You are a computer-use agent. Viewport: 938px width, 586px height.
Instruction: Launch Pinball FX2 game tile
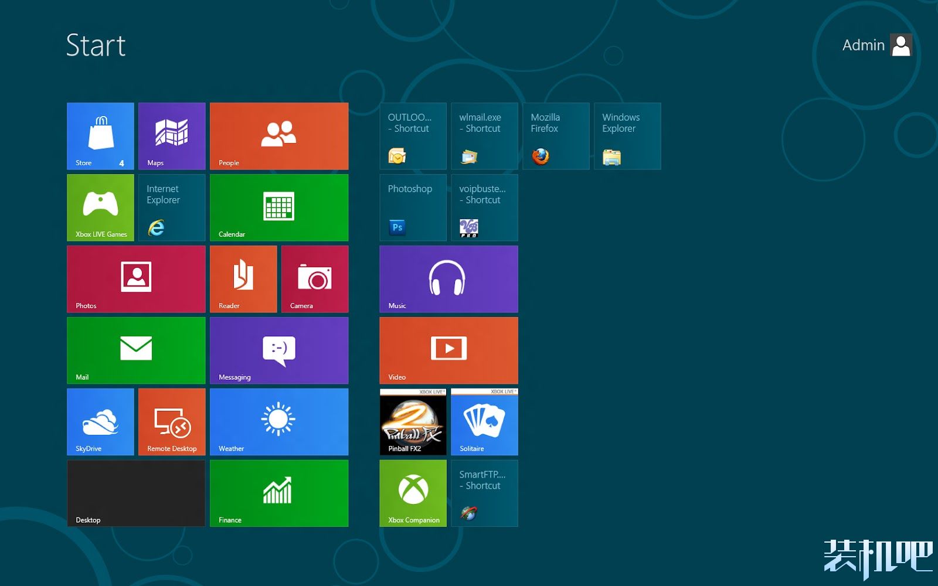[413, 422]
